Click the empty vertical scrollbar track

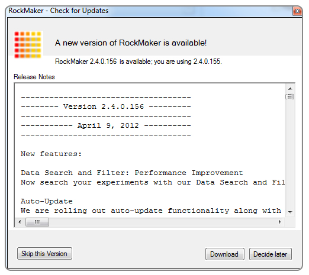pos(290,154)
